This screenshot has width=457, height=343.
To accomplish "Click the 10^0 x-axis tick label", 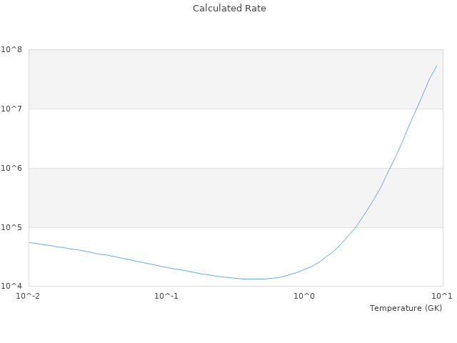I will click(305, 296).
